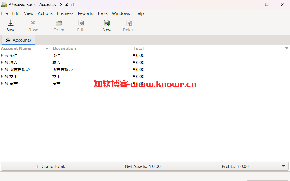Close the GnuCash window

pyautogui.click(x=283, y=4)
